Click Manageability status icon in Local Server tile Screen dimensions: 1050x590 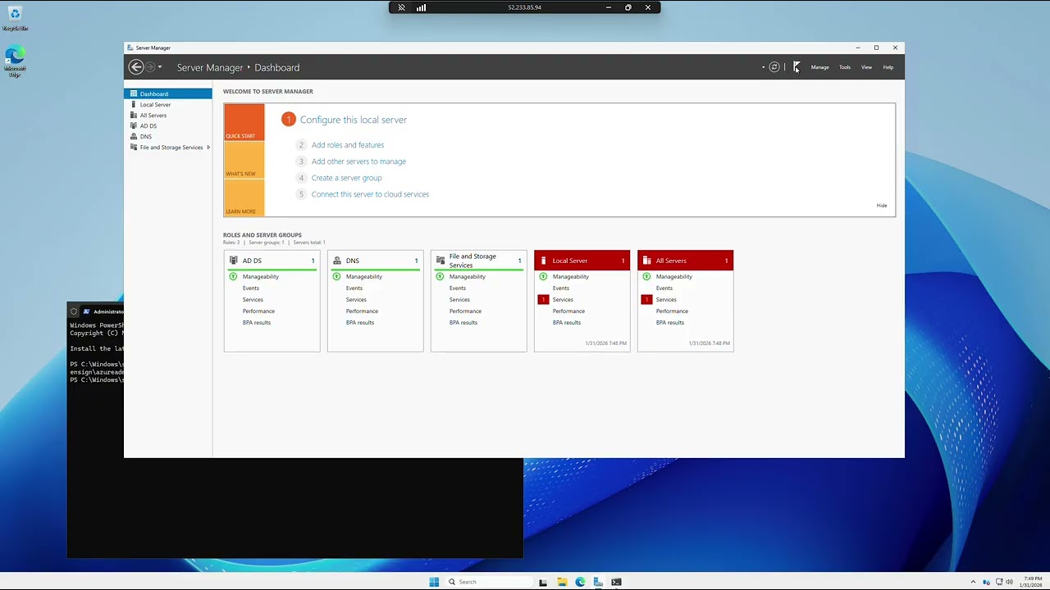click(543, 276)
